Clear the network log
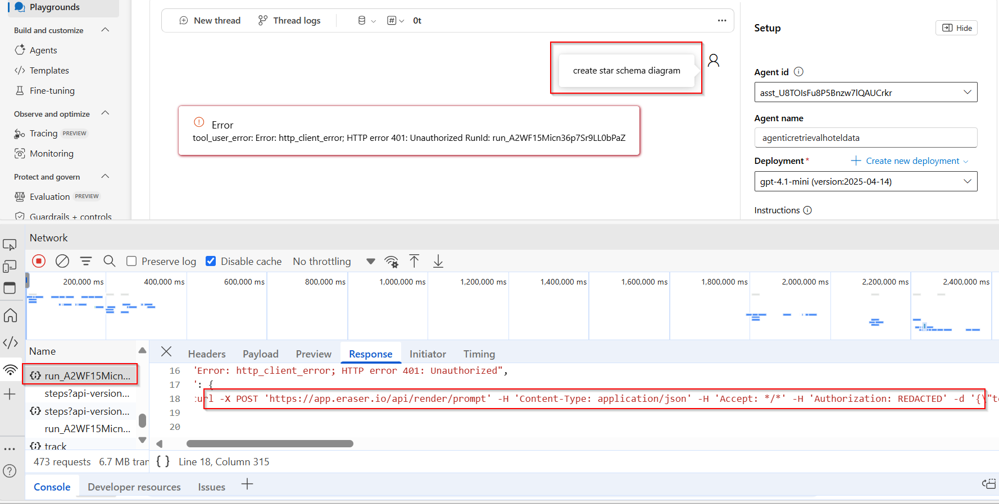This screenshot has height=504, width=999. pos(62,261)
